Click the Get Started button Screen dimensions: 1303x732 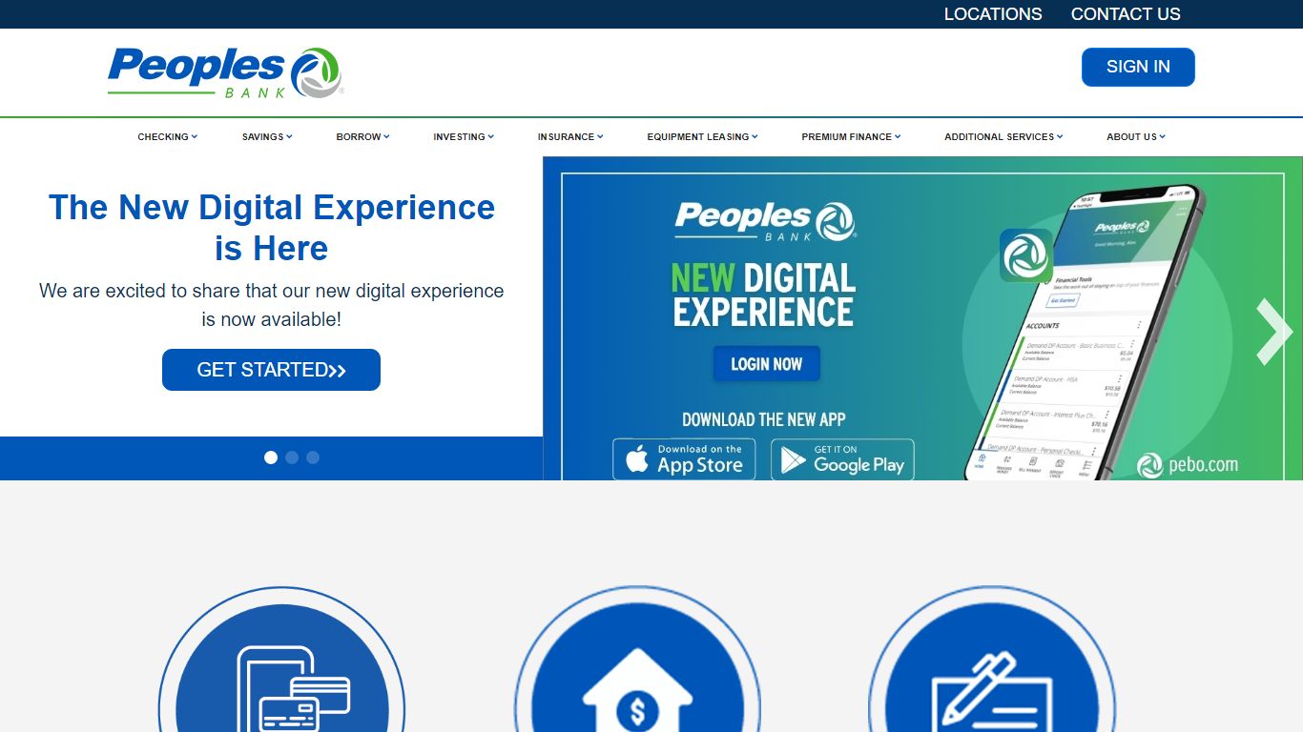(x=271, y=370)
